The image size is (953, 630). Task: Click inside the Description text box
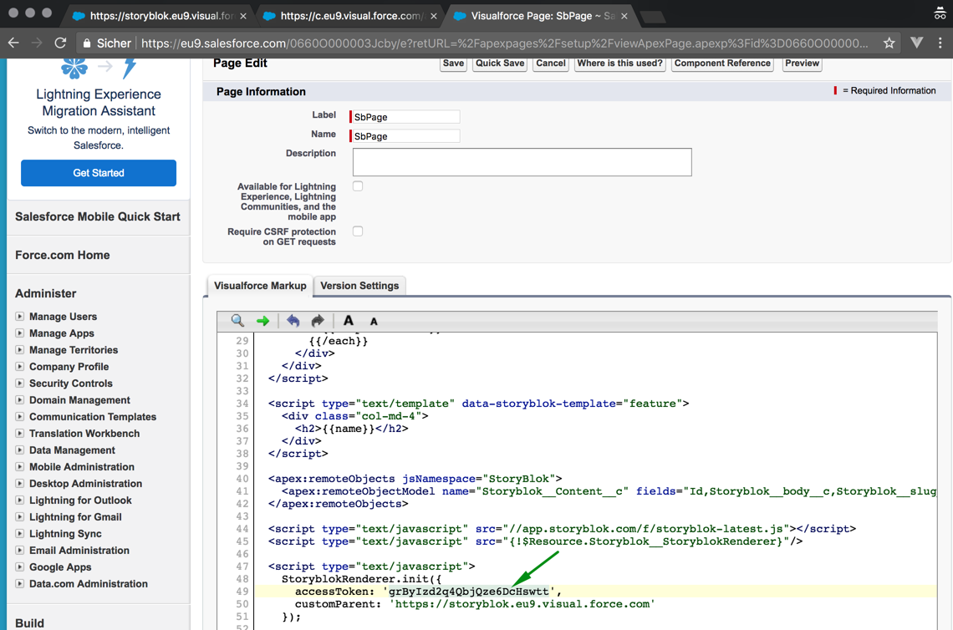(522, 162)
